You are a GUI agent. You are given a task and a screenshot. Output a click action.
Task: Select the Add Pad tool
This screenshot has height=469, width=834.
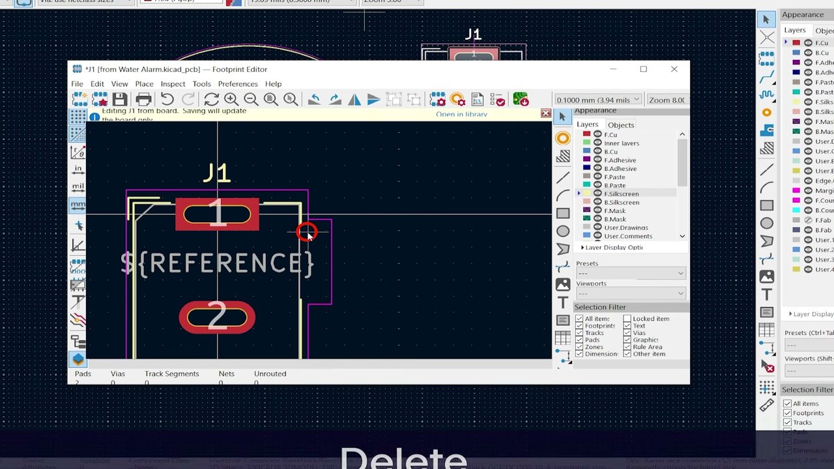[x=563, y=138]
